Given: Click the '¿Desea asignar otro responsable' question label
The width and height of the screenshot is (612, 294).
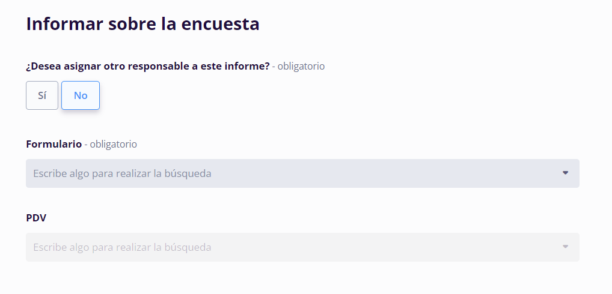Looking at the screenshot, I should click(147, 66).
